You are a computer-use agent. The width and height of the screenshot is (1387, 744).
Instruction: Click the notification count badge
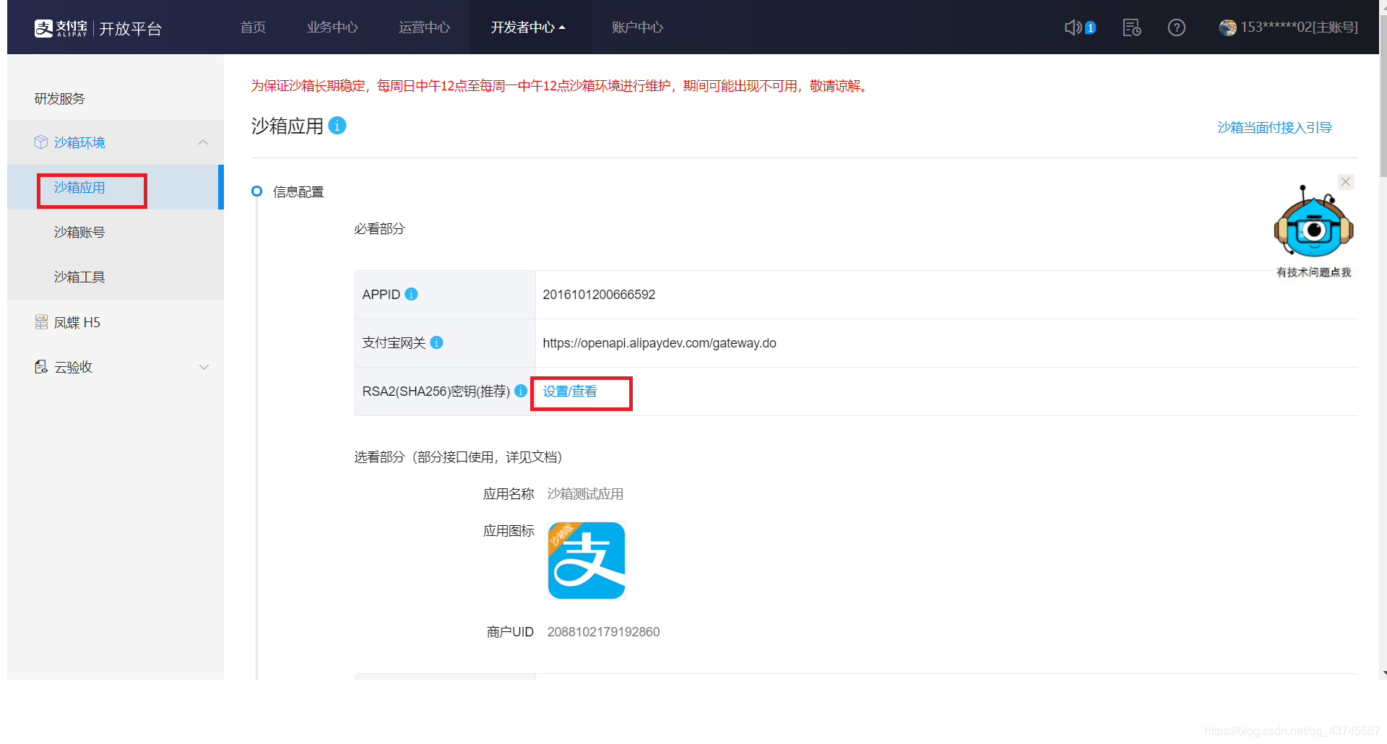[1091, 27]
